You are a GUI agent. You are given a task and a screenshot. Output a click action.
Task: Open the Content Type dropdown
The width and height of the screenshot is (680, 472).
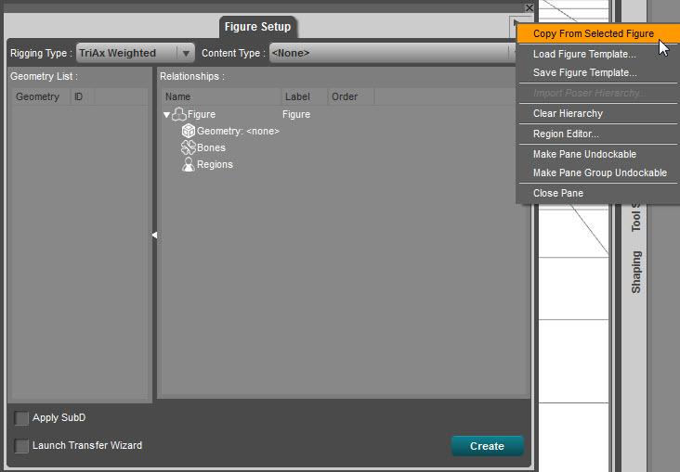click(392, 53)
